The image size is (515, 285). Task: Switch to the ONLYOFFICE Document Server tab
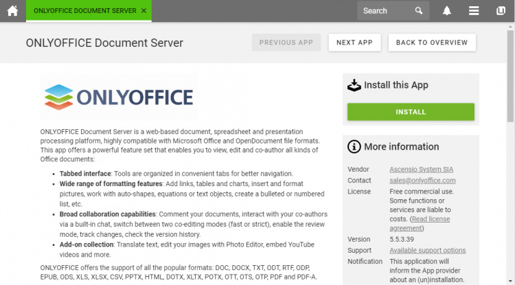coord(81,11)
